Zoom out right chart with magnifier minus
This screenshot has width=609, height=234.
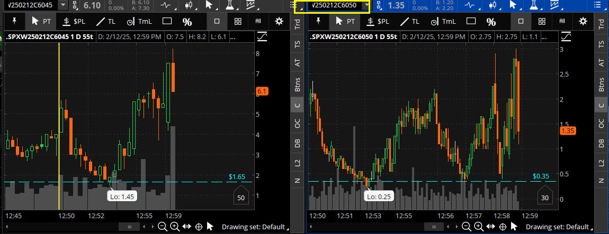467,227
